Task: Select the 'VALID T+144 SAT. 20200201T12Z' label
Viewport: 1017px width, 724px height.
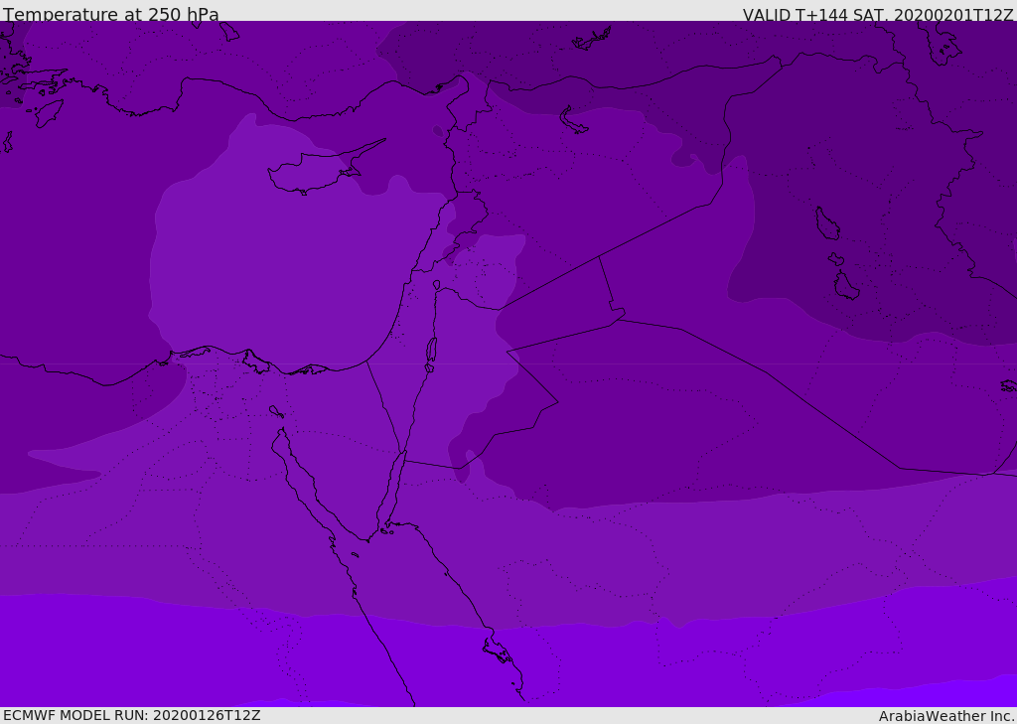Action: tap(878, 15)
